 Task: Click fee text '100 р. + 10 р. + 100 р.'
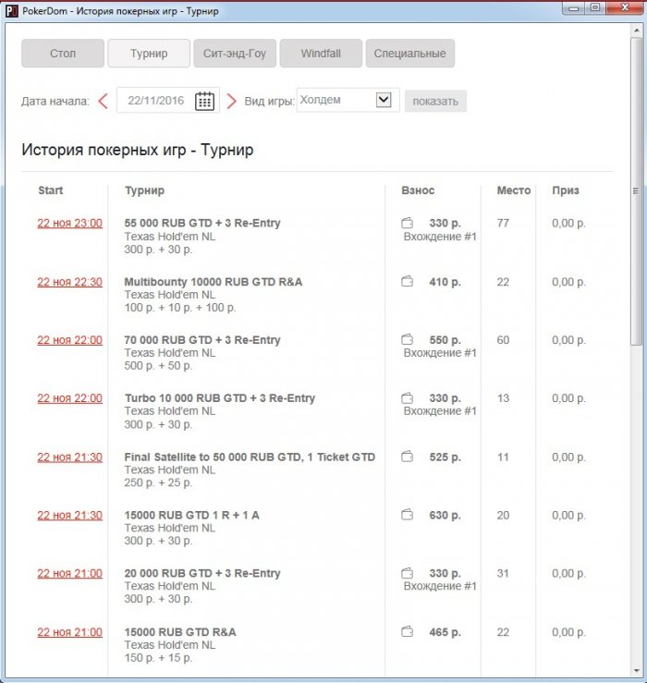point(180,308)
